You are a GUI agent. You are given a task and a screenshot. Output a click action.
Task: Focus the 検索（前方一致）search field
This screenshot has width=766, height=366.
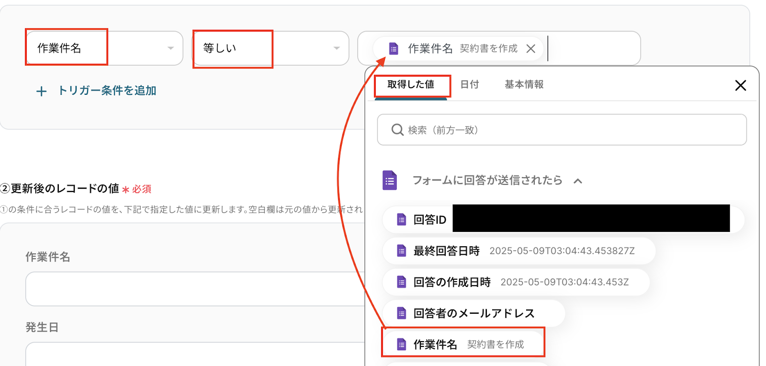(x=570, y=130)
